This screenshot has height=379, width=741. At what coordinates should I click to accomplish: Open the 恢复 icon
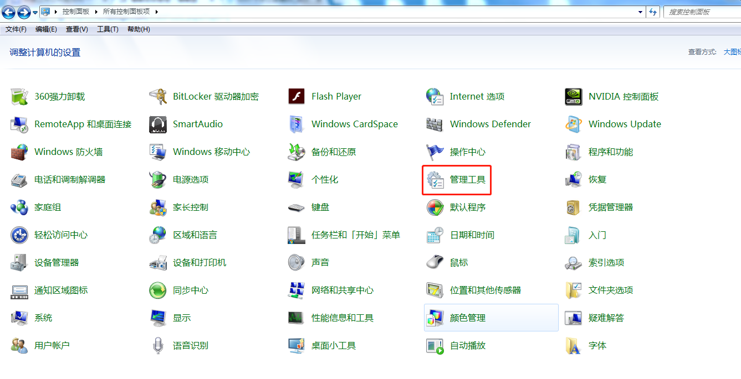[574, 179]
